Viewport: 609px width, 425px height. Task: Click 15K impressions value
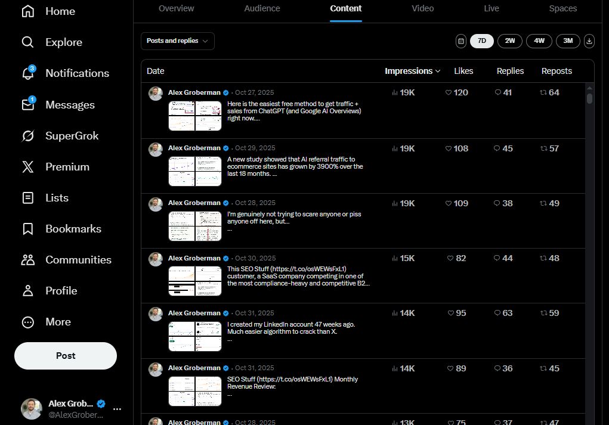click(407, 258)
